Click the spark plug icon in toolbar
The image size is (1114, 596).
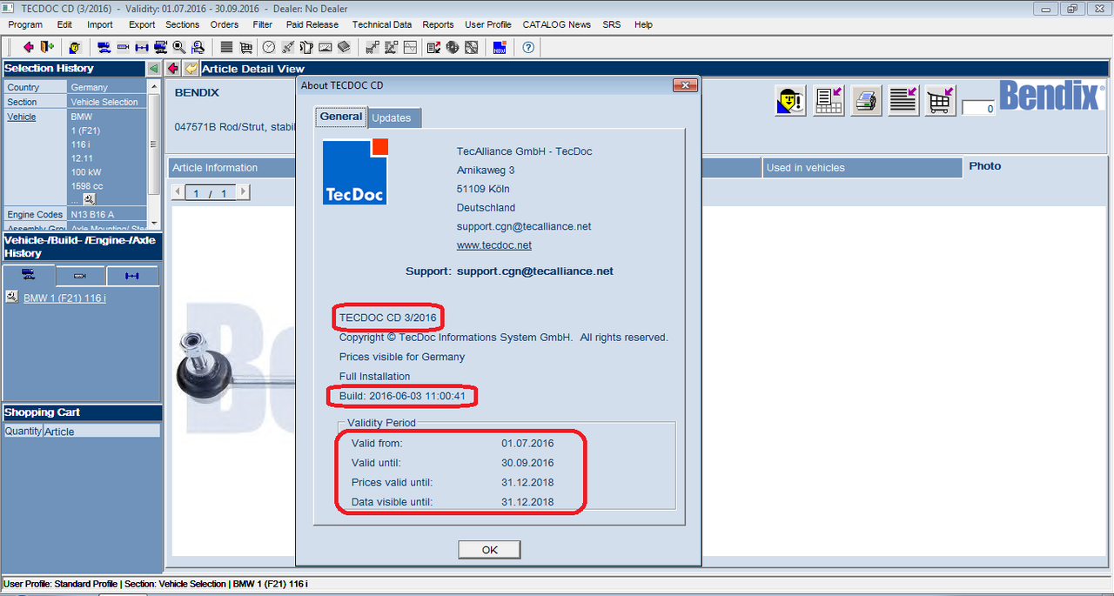(x=288, y=47)
